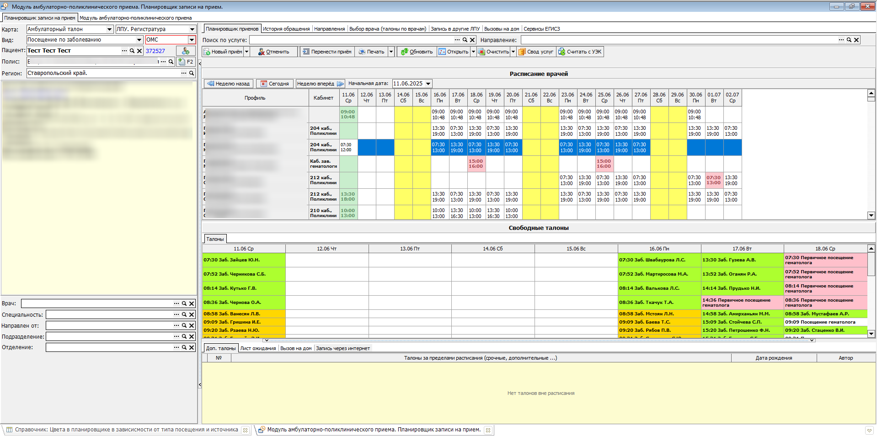Click magnifier in Направление field
The height and width of the screenshot is (436, 877).
pyautogui.click(x=849, y=40)
